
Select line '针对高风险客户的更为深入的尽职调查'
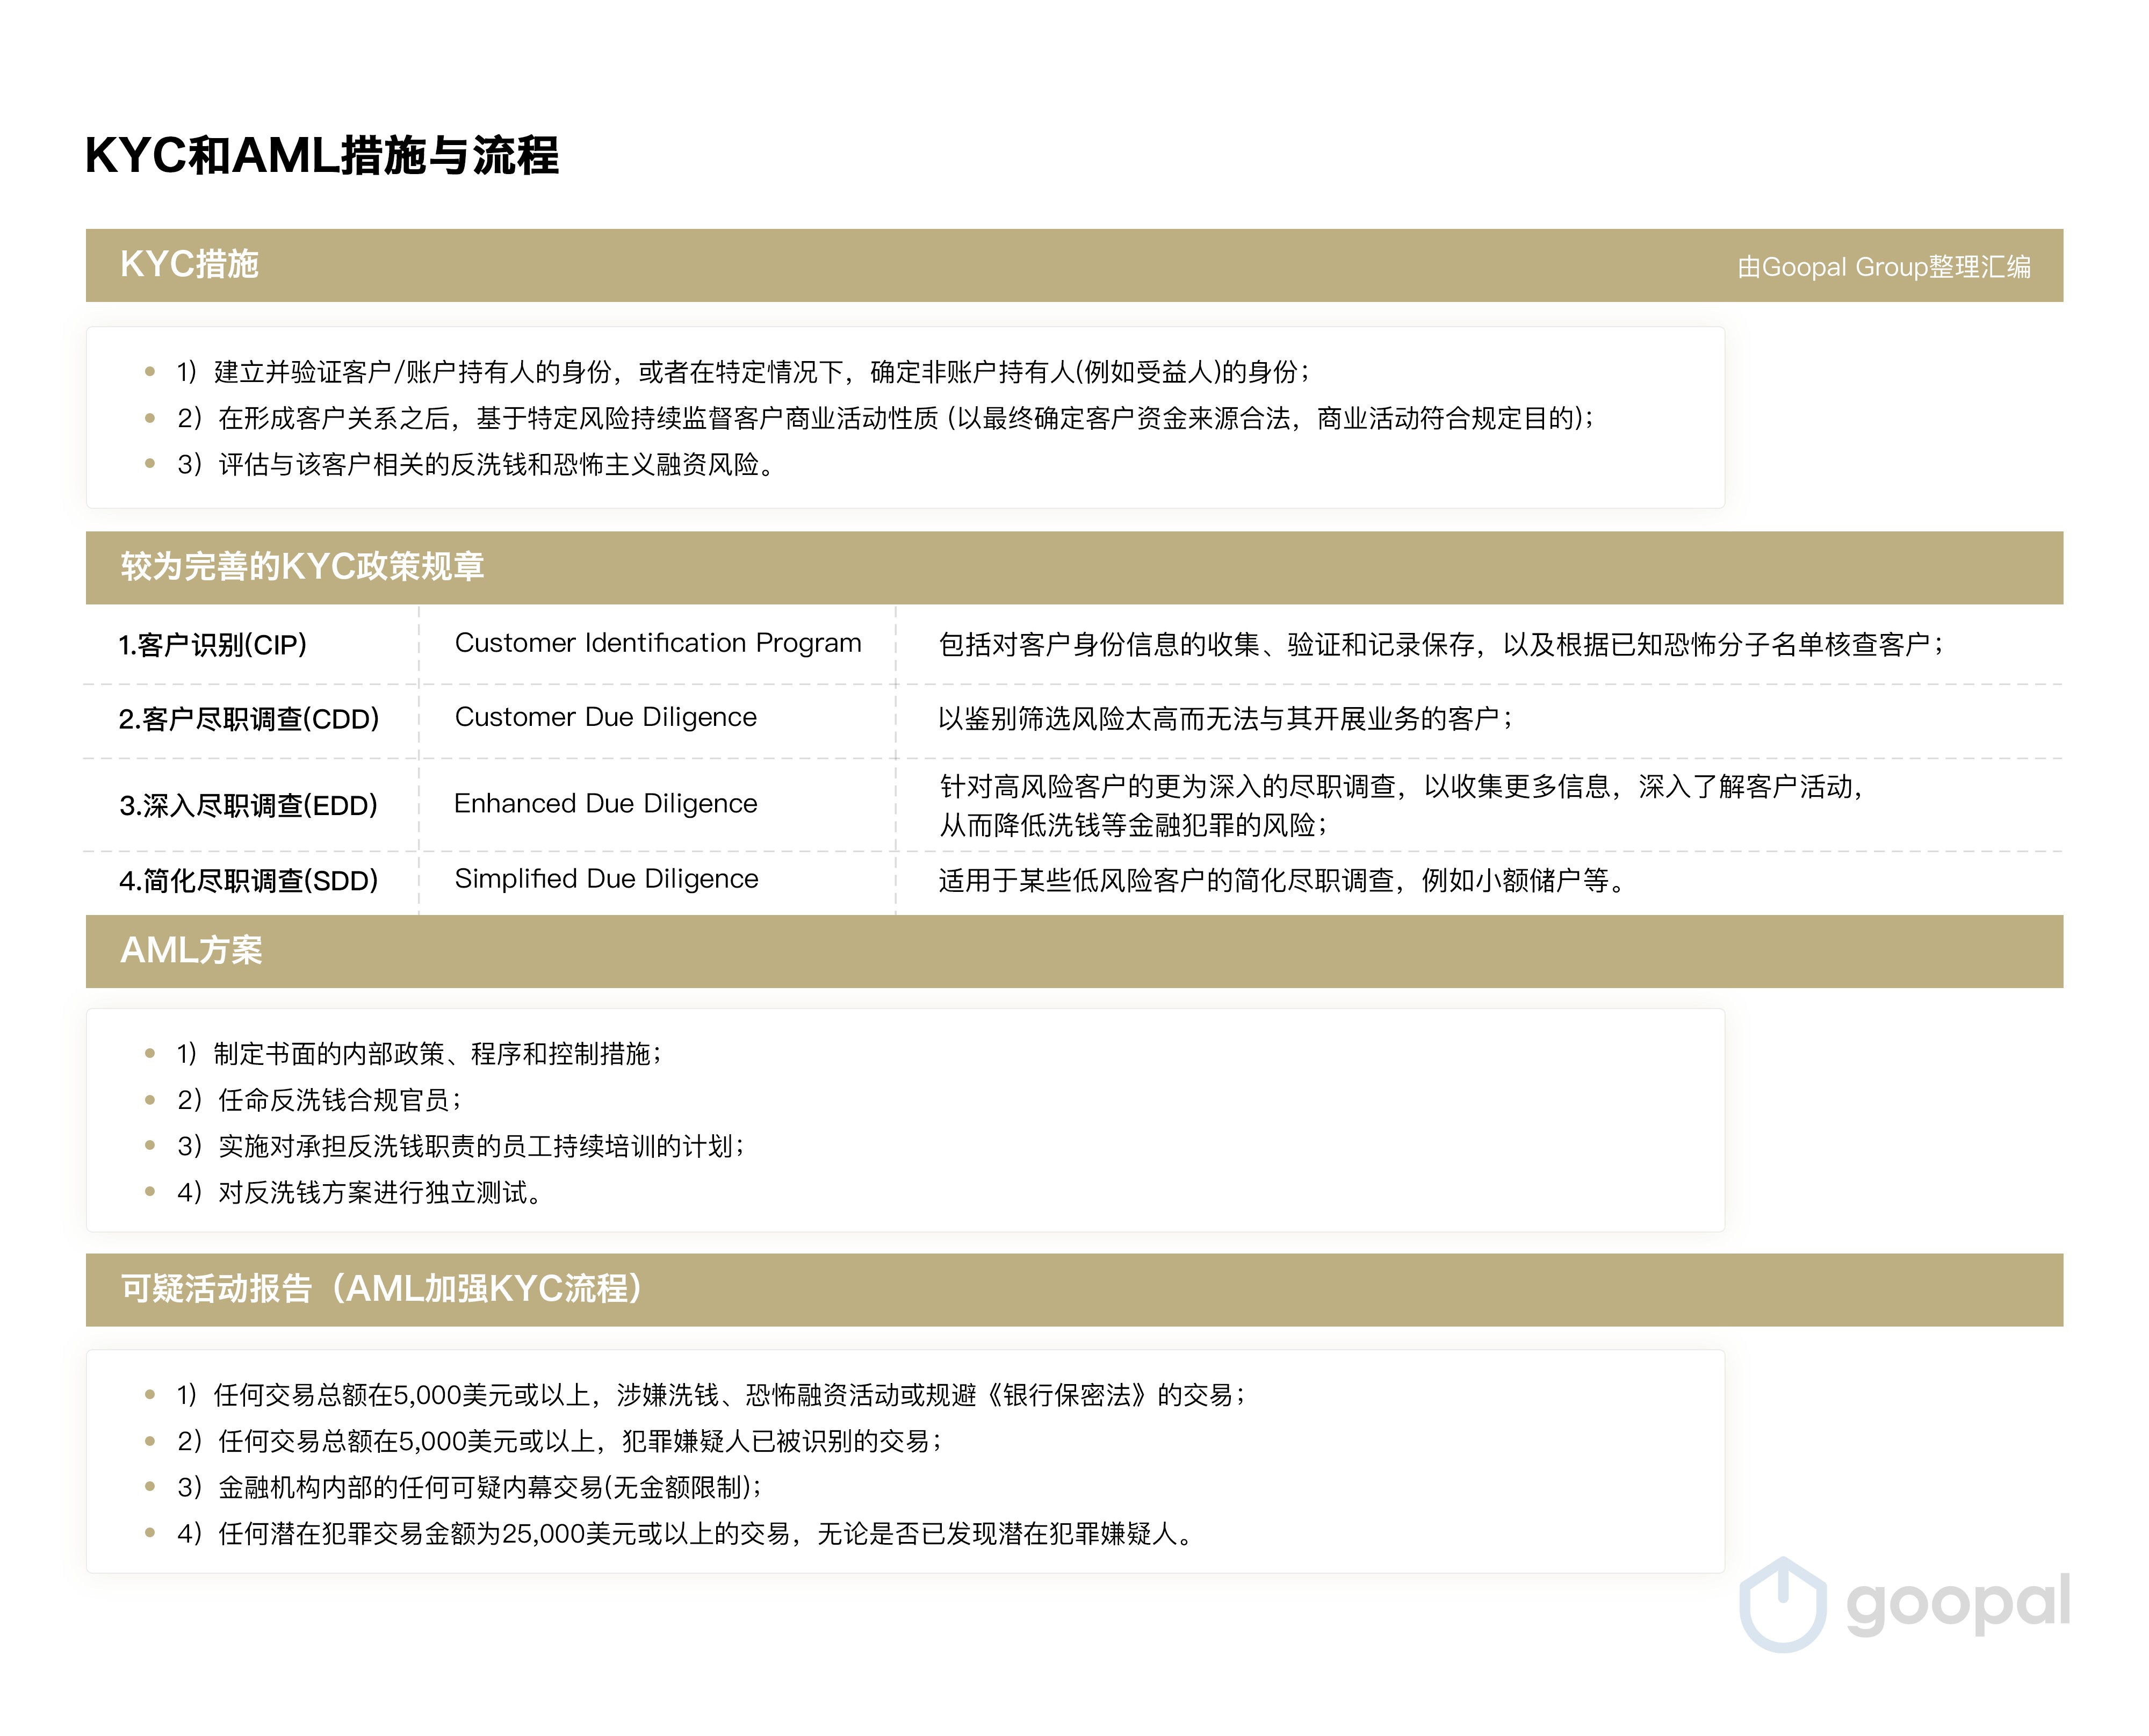[1402, 787]
